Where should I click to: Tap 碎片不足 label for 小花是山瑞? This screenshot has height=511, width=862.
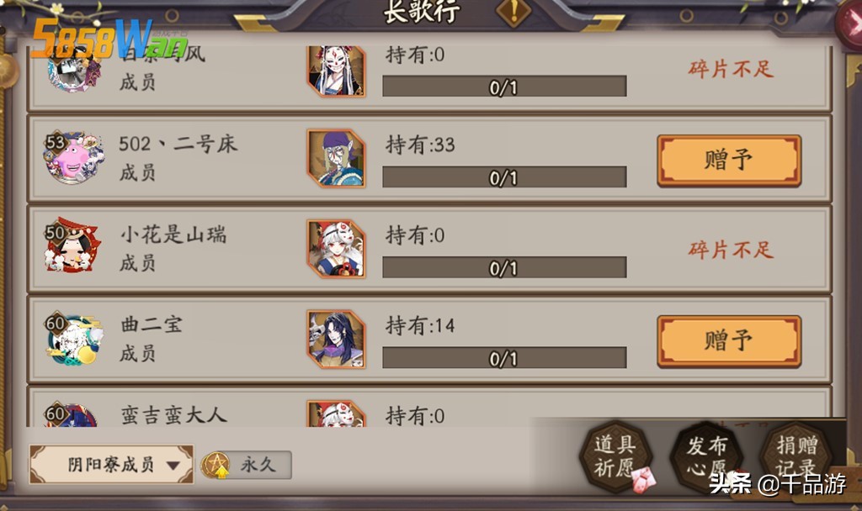coord(731,250)
